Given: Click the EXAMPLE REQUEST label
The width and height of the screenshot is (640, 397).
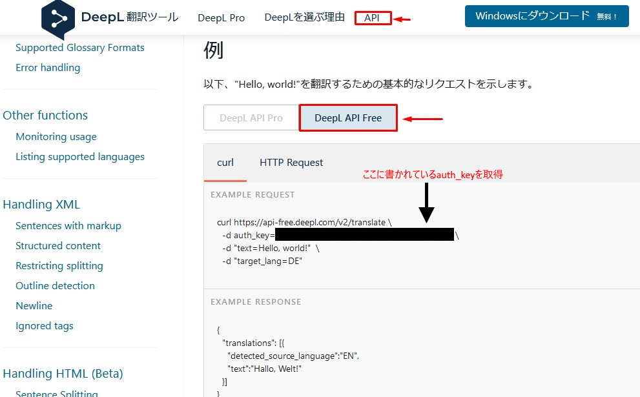Looking at the screenshot, I should (x=253, y=194).
